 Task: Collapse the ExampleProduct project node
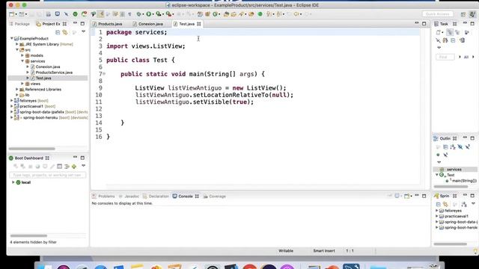tap(12, 38)
